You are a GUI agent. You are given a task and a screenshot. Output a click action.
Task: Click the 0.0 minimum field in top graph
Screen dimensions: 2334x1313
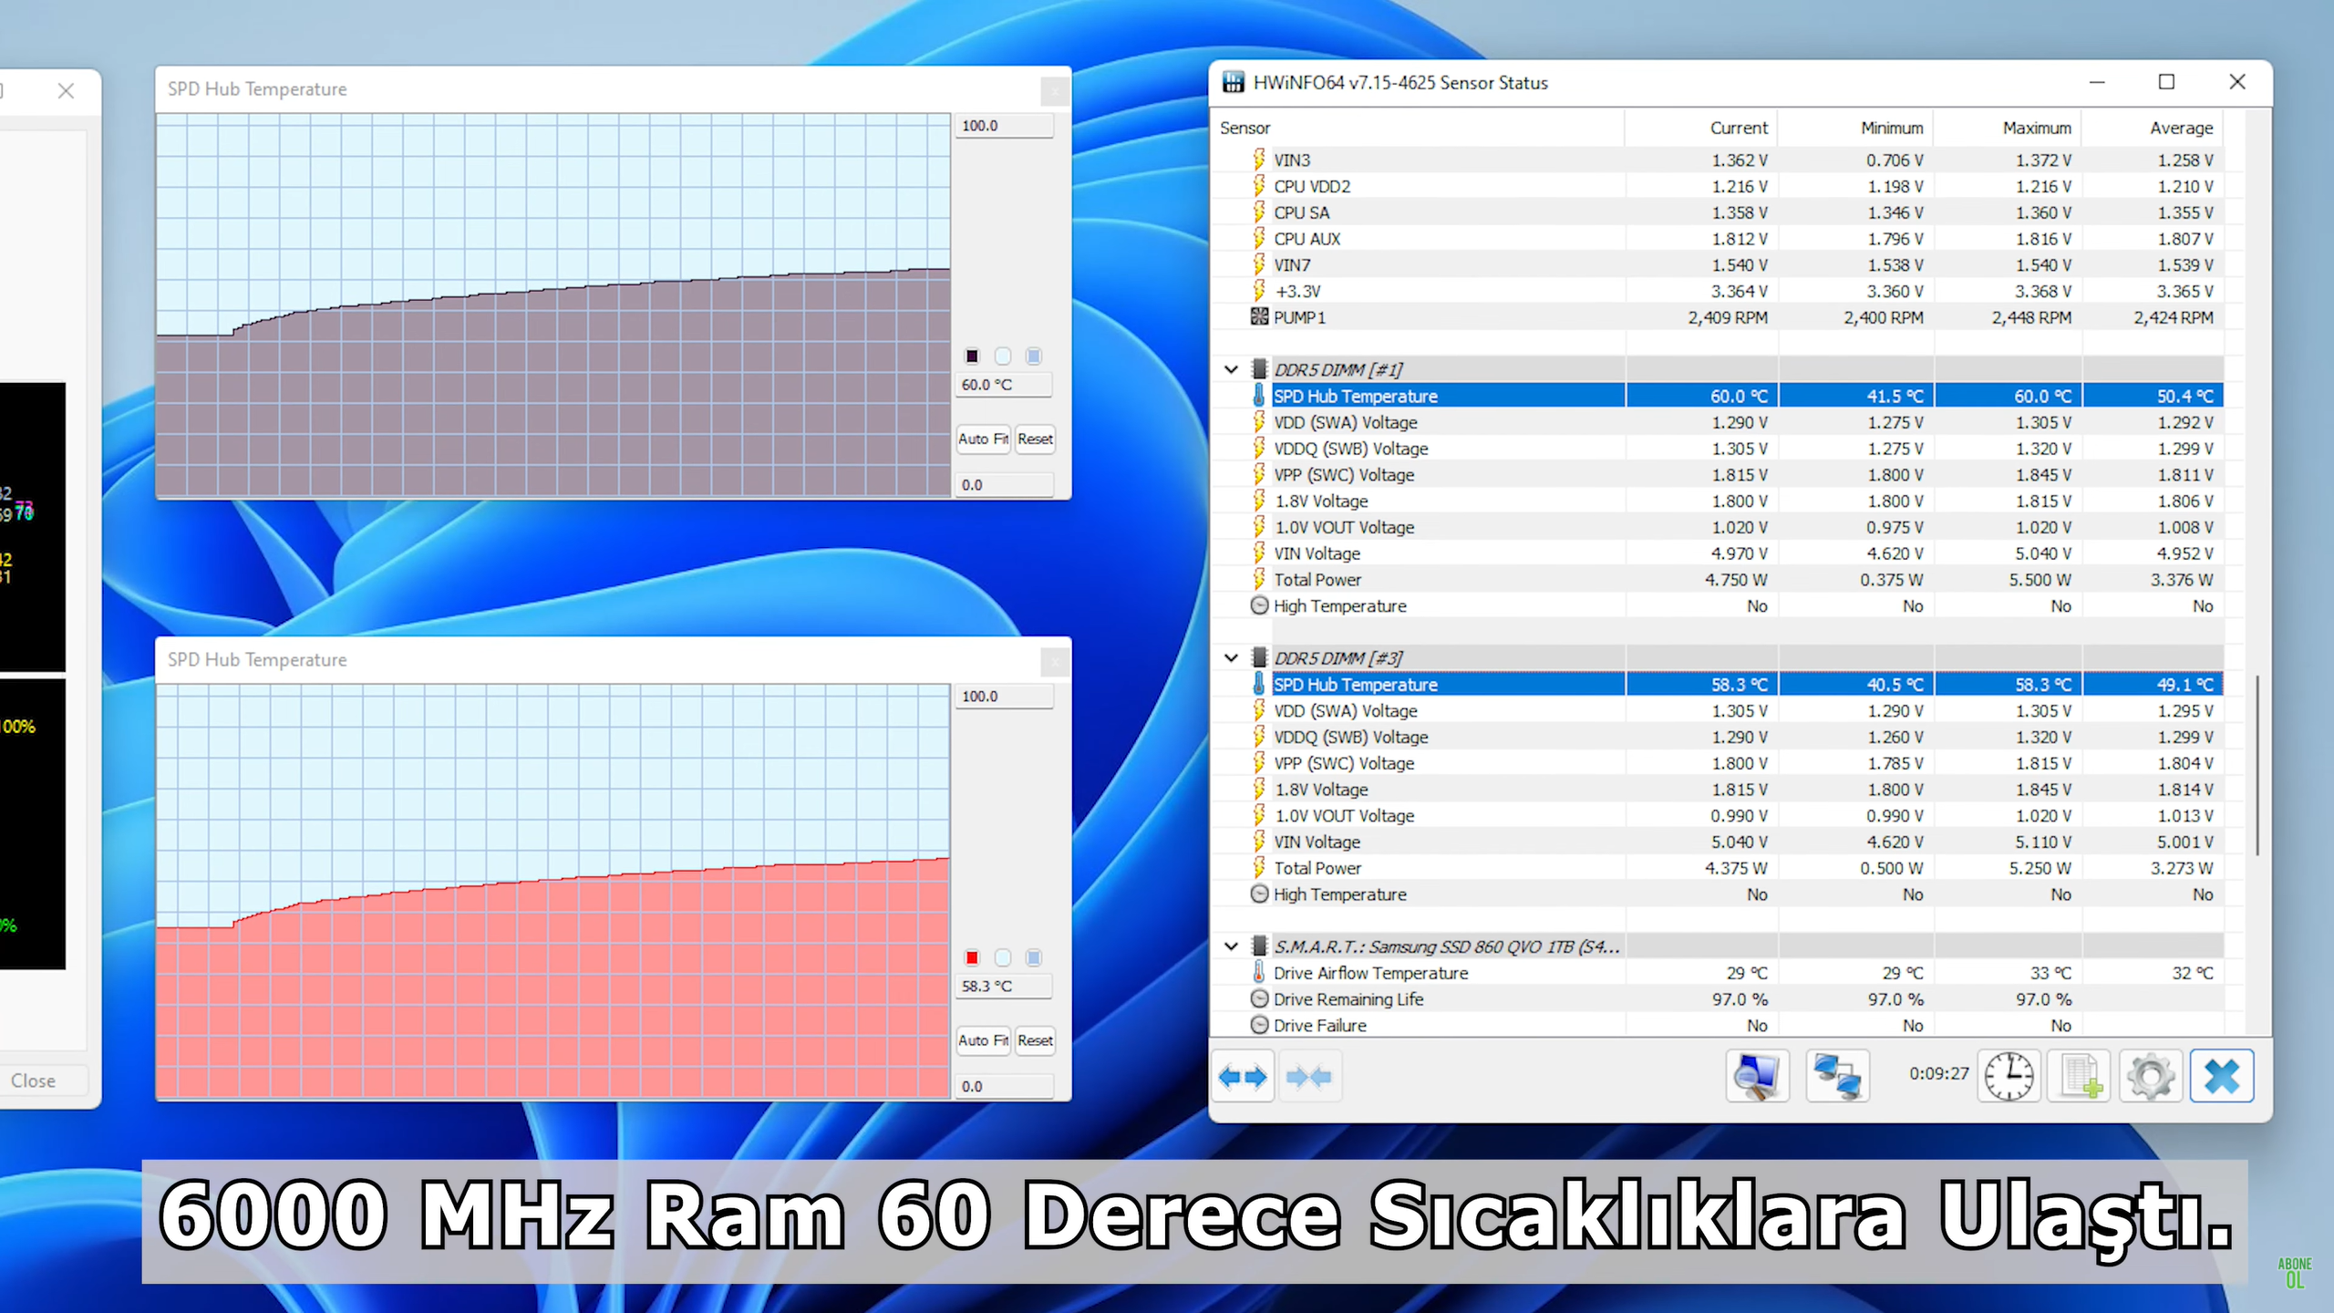pyautogui.click(x=1004, y=485)
